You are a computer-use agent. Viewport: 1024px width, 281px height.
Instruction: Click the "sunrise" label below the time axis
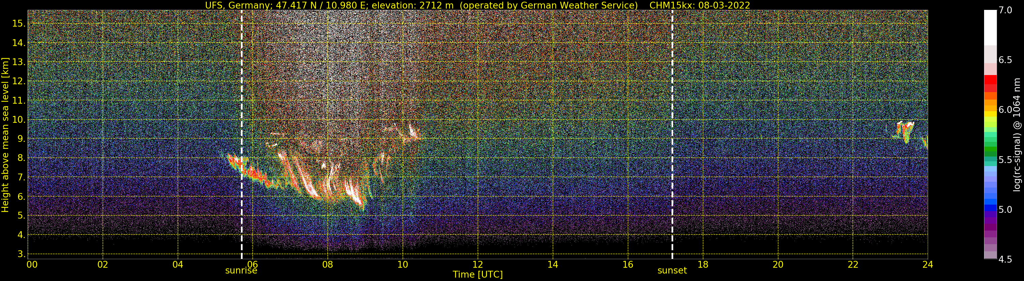[241, 271]
